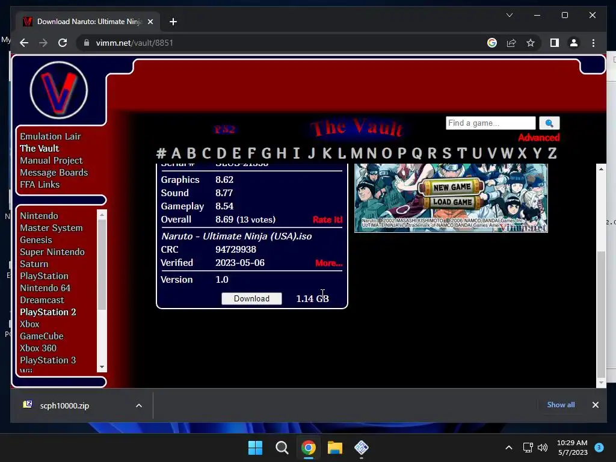Click the Find a game search field

click(x=491, y=123)
